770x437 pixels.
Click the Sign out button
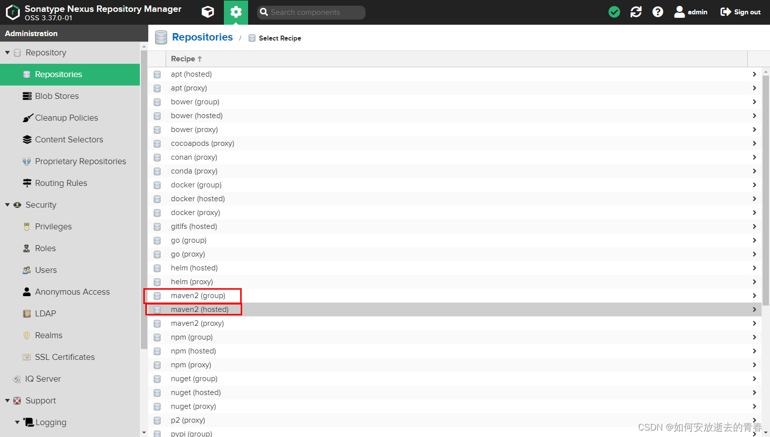coord(740,12)
